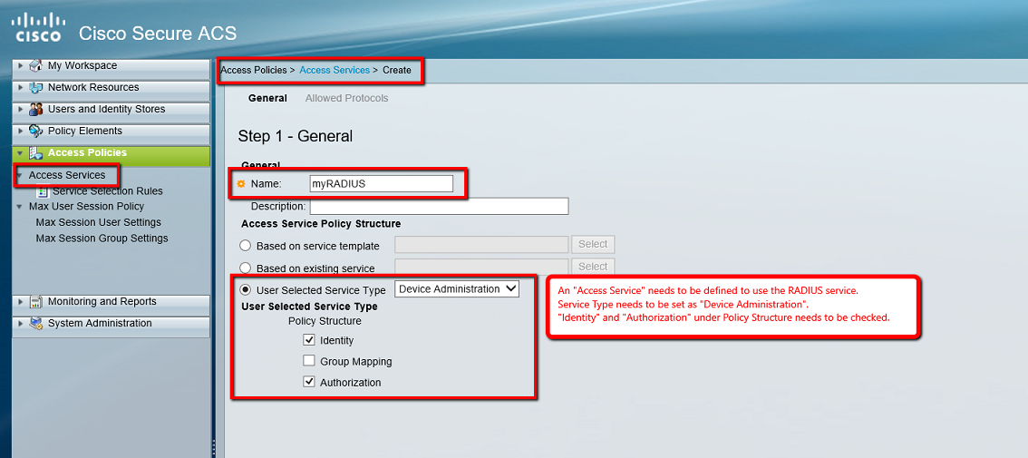
Task: Click the Network Resources icon
Action: point(36,88)
